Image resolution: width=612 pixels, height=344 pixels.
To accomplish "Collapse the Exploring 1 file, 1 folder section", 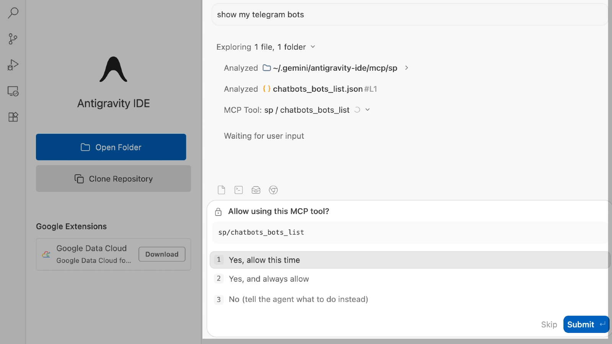I will tap(313, 47).
